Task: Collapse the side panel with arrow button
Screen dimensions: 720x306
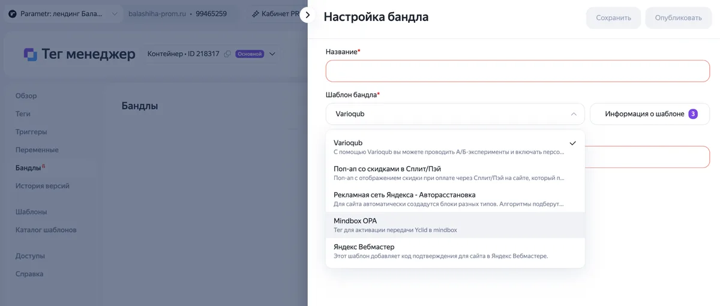Action: 308,14
